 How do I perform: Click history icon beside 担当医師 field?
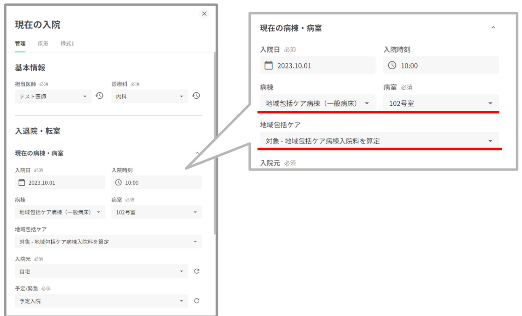point(99,96)
